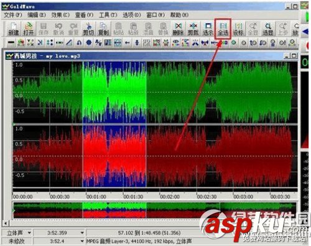This screenshot has height=246, width=311.
Task: Click the curved-arrow reverse effect icon
Action: pyautogui.click(x=79, y=43)
